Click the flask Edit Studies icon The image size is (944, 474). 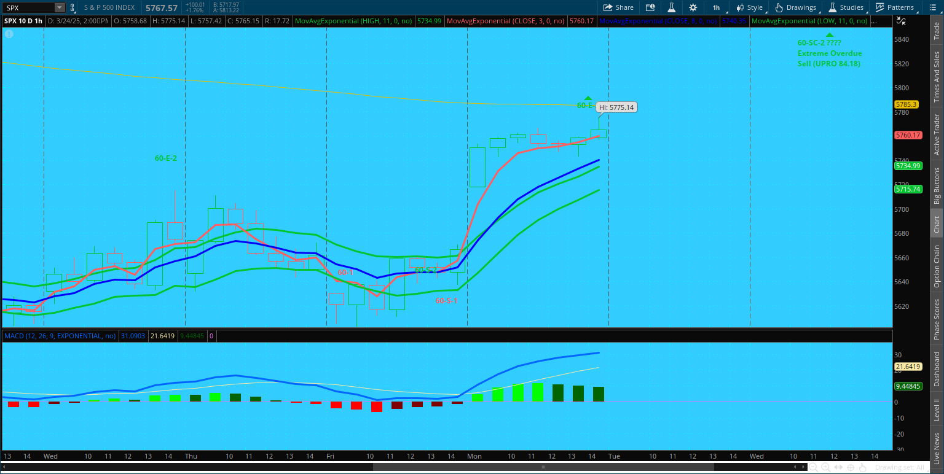[x=672, y=7]
